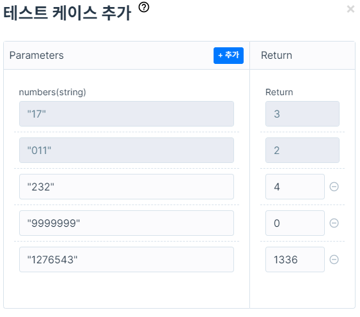Click the "011" parameter field
This screenshot has height=317, width=360.
127,150
